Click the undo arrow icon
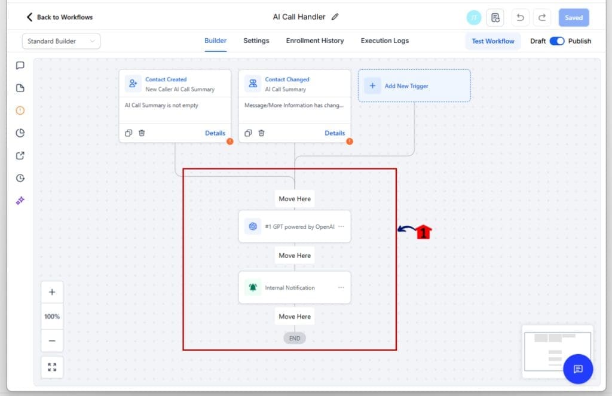The image size is (612, 396). click(x=520, y=17)
